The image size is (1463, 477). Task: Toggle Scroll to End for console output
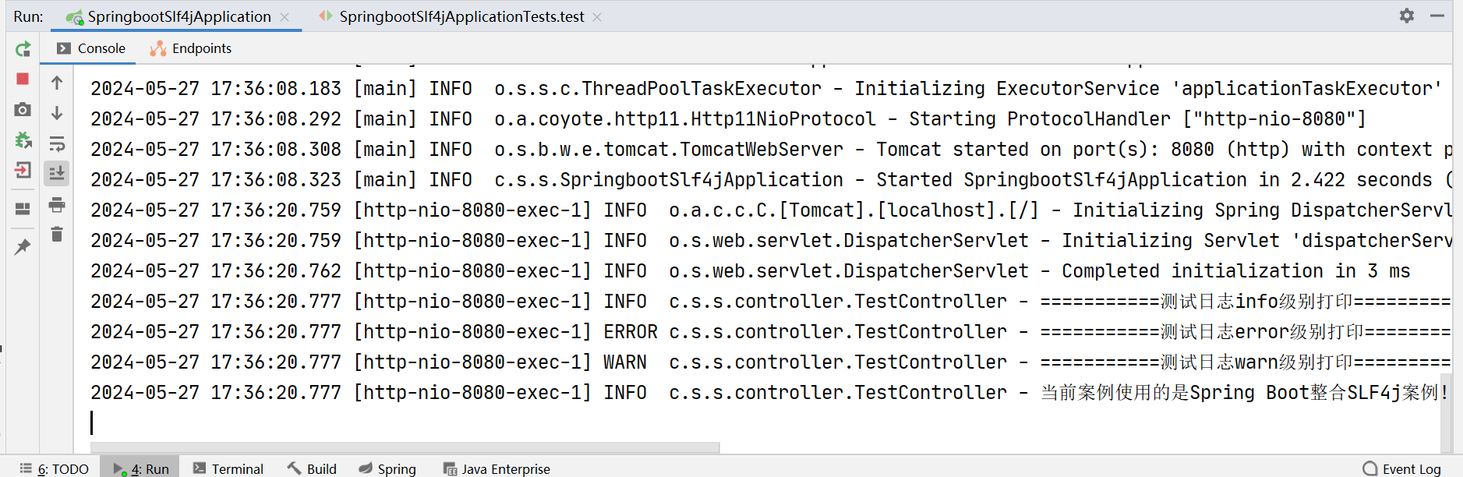click(x=56, y=174)
